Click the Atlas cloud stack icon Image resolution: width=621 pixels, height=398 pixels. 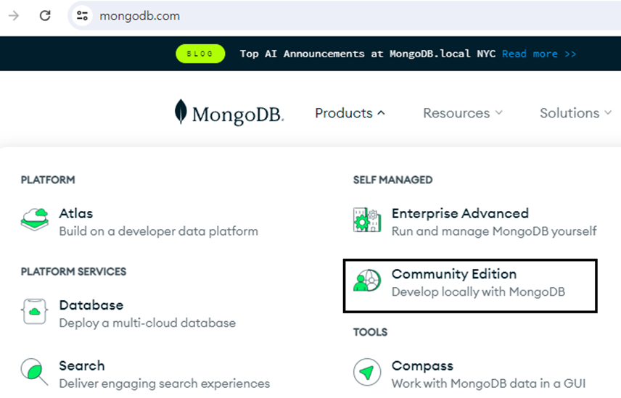(x=35, y=220)
